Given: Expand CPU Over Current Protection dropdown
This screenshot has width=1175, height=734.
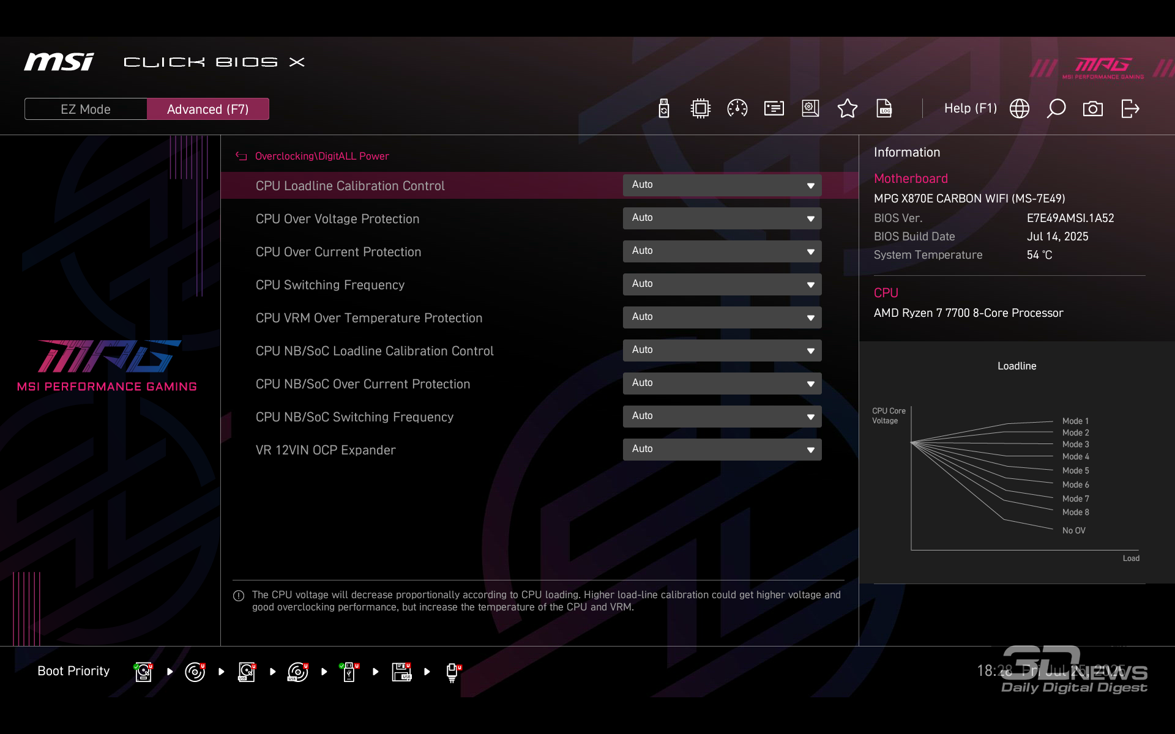Looking at the screenshot, I should (722, 251).
